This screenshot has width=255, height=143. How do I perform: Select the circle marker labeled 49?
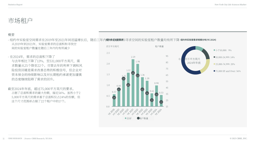coord(128,85)
